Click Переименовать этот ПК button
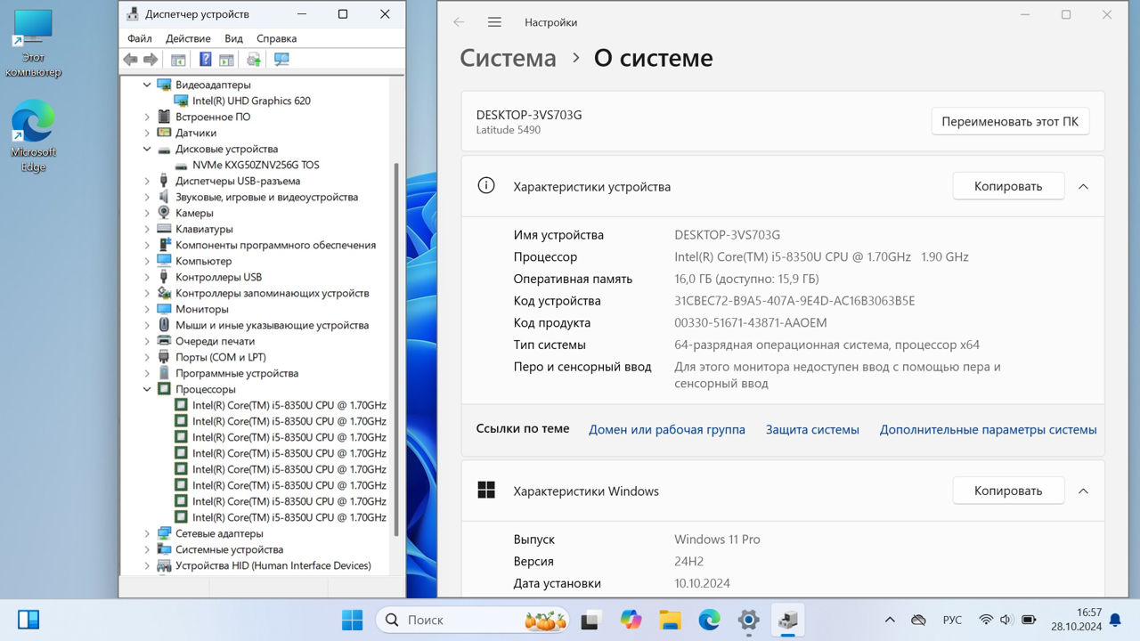This screenshot has height=641, width=1140. [x=1010, y=121]
